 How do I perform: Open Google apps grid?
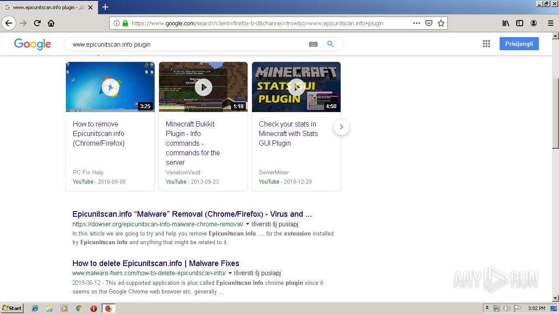coord(487,44)
